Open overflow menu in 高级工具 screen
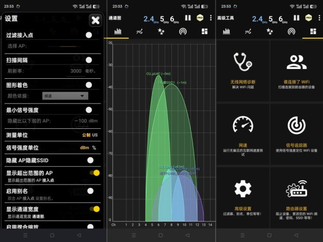The height and width of the screenshot is (242, 323). click(319, 18)
